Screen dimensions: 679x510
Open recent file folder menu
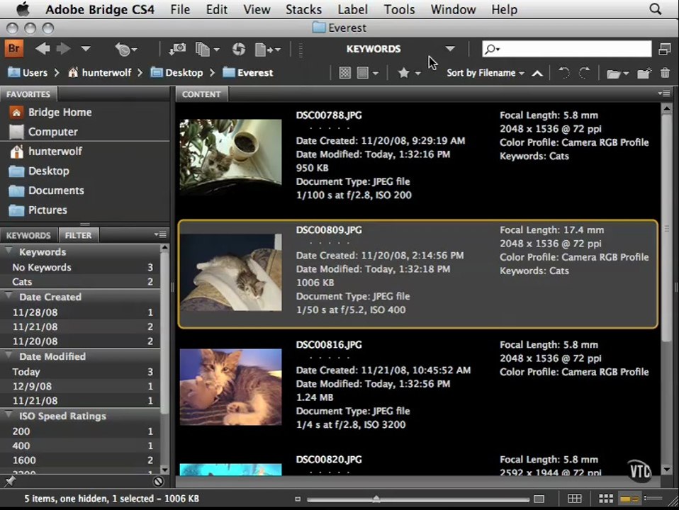[x=617, y=73]
